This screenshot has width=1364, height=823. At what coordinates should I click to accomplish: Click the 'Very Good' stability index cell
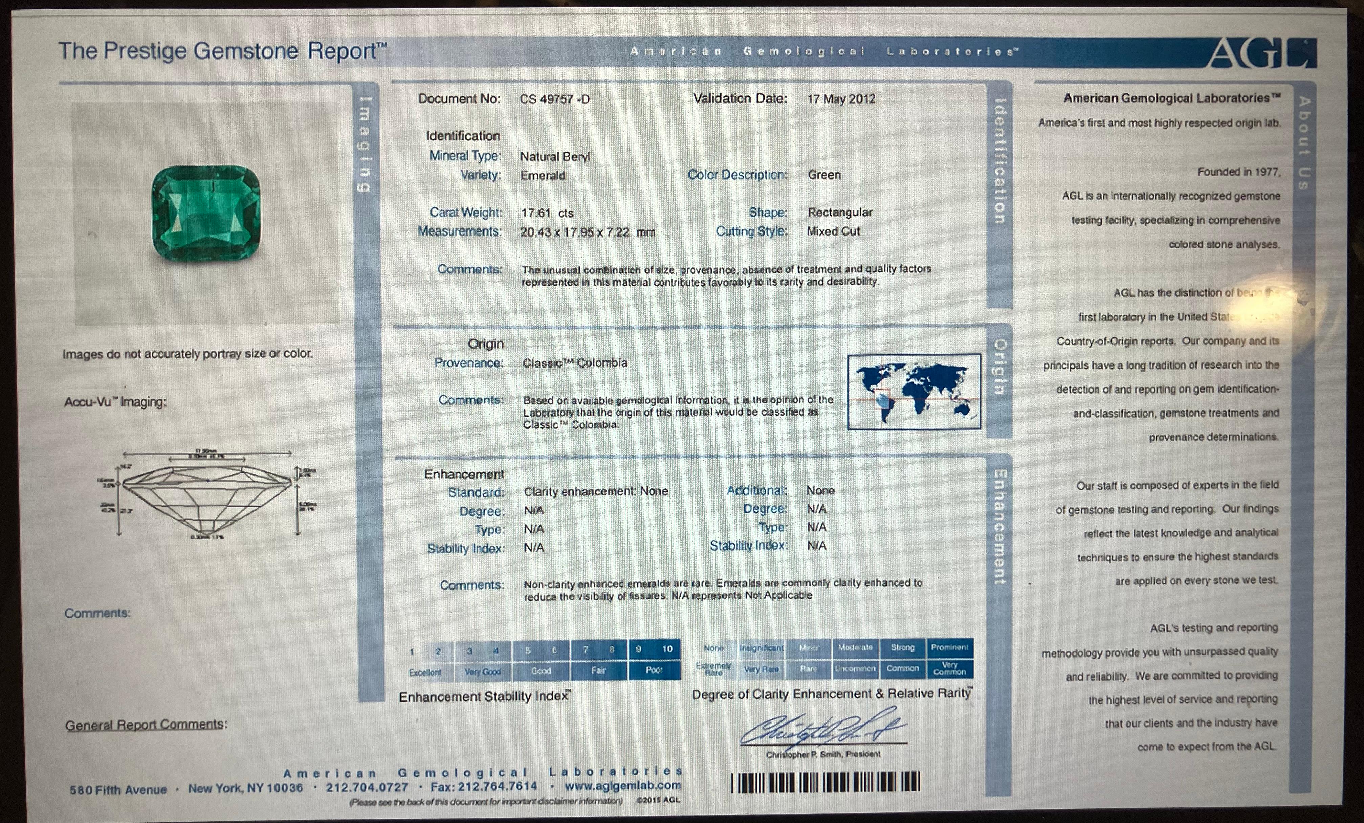(483, 672)
